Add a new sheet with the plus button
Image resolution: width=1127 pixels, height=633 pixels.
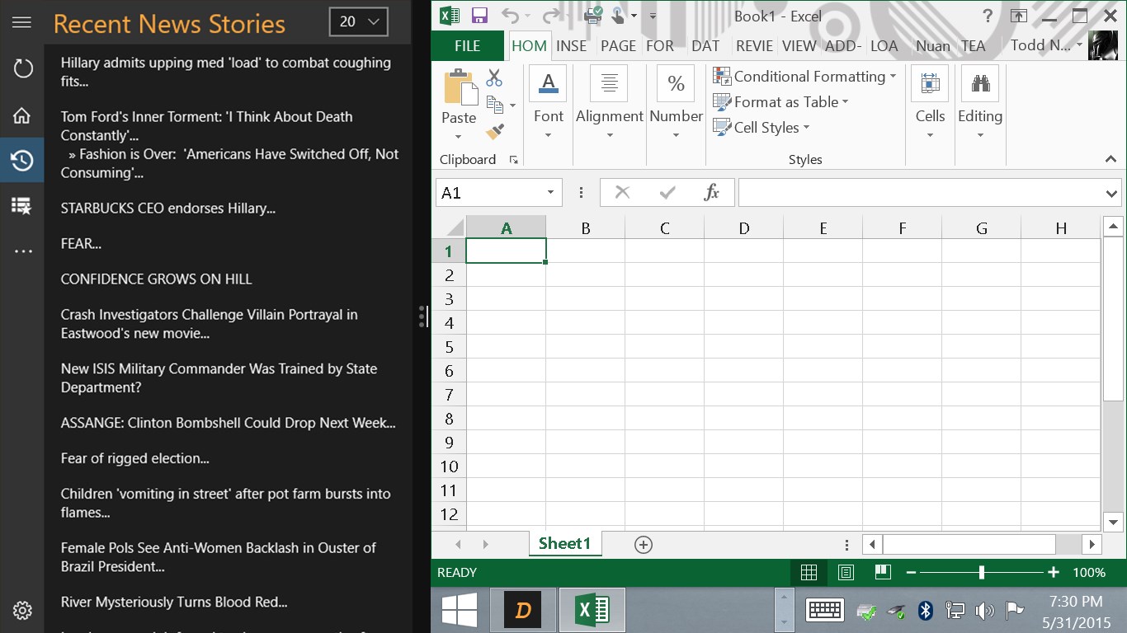coord(643,544)
